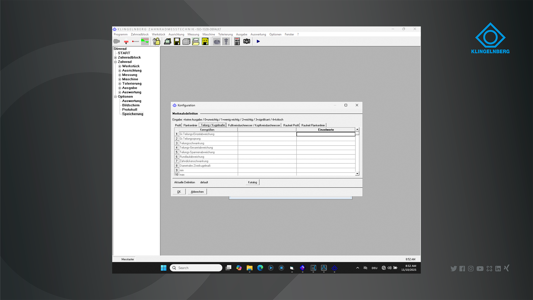Image resolution: width=533 pixels, height=300 pixels.
Task: Collapse the Zahnrad tree node
Action: coord(115,62)
